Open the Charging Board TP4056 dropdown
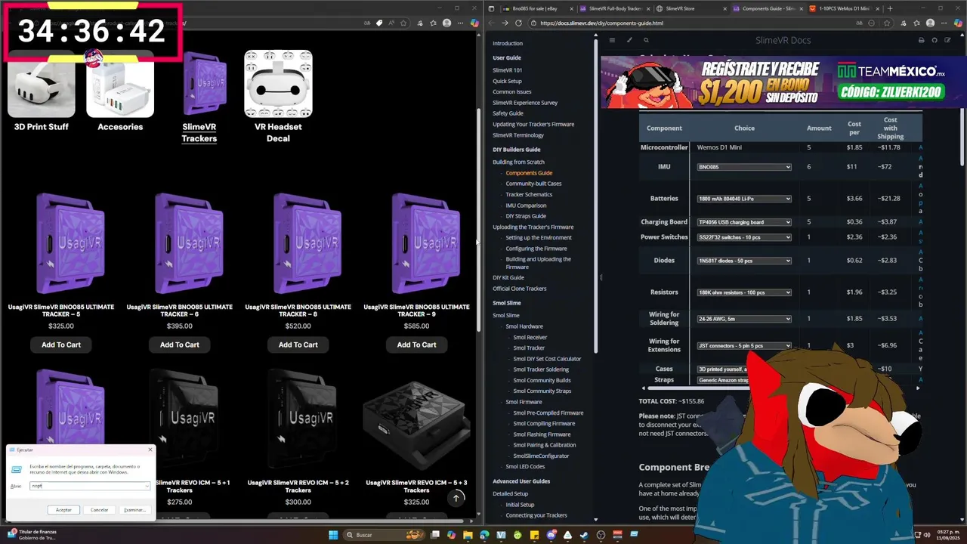Screen dimensions: 967x544 [x=744, y=222]
